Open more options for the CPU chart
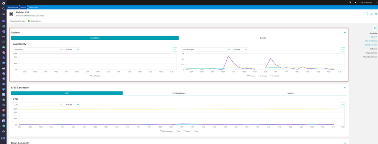 pos(343,105)
